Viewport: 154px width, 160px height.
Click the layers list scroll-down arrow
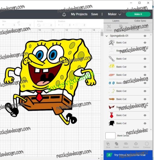pos(151,130)
